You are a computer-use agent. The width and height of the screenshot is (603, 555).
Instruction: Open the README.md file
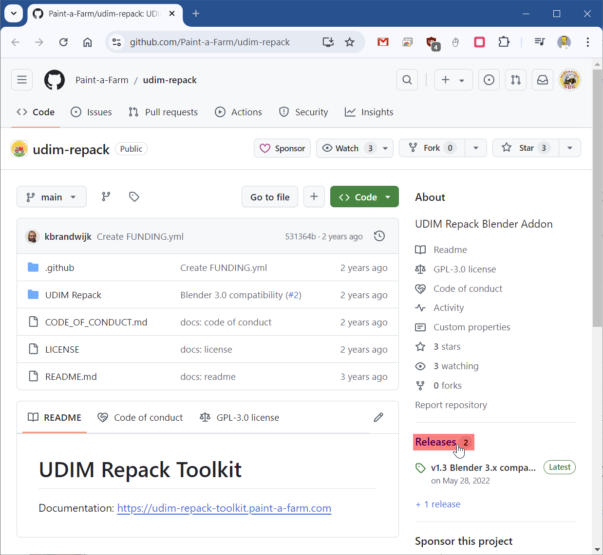(x=71, y=376)
